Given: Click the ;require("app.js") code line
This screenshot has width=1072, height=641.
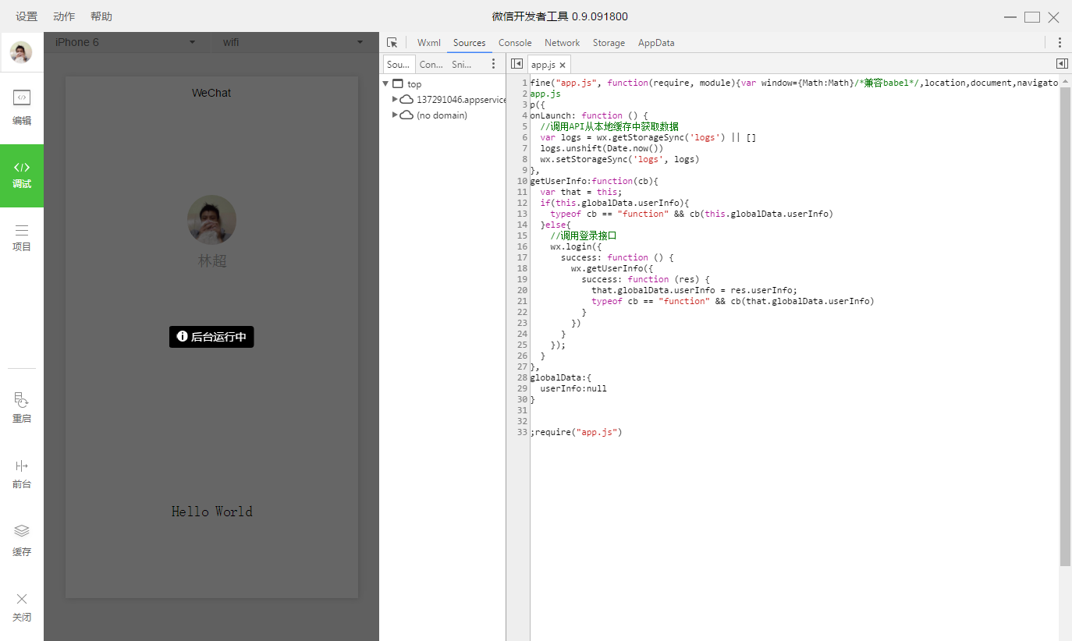Looking at the screenshot, I should [x=576, y=432].
